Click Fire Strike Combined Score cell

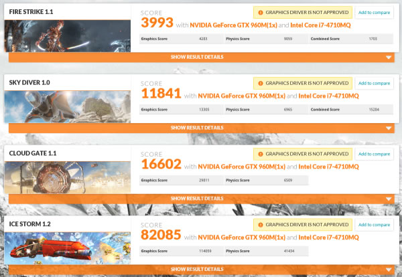(x=351, y=39)
